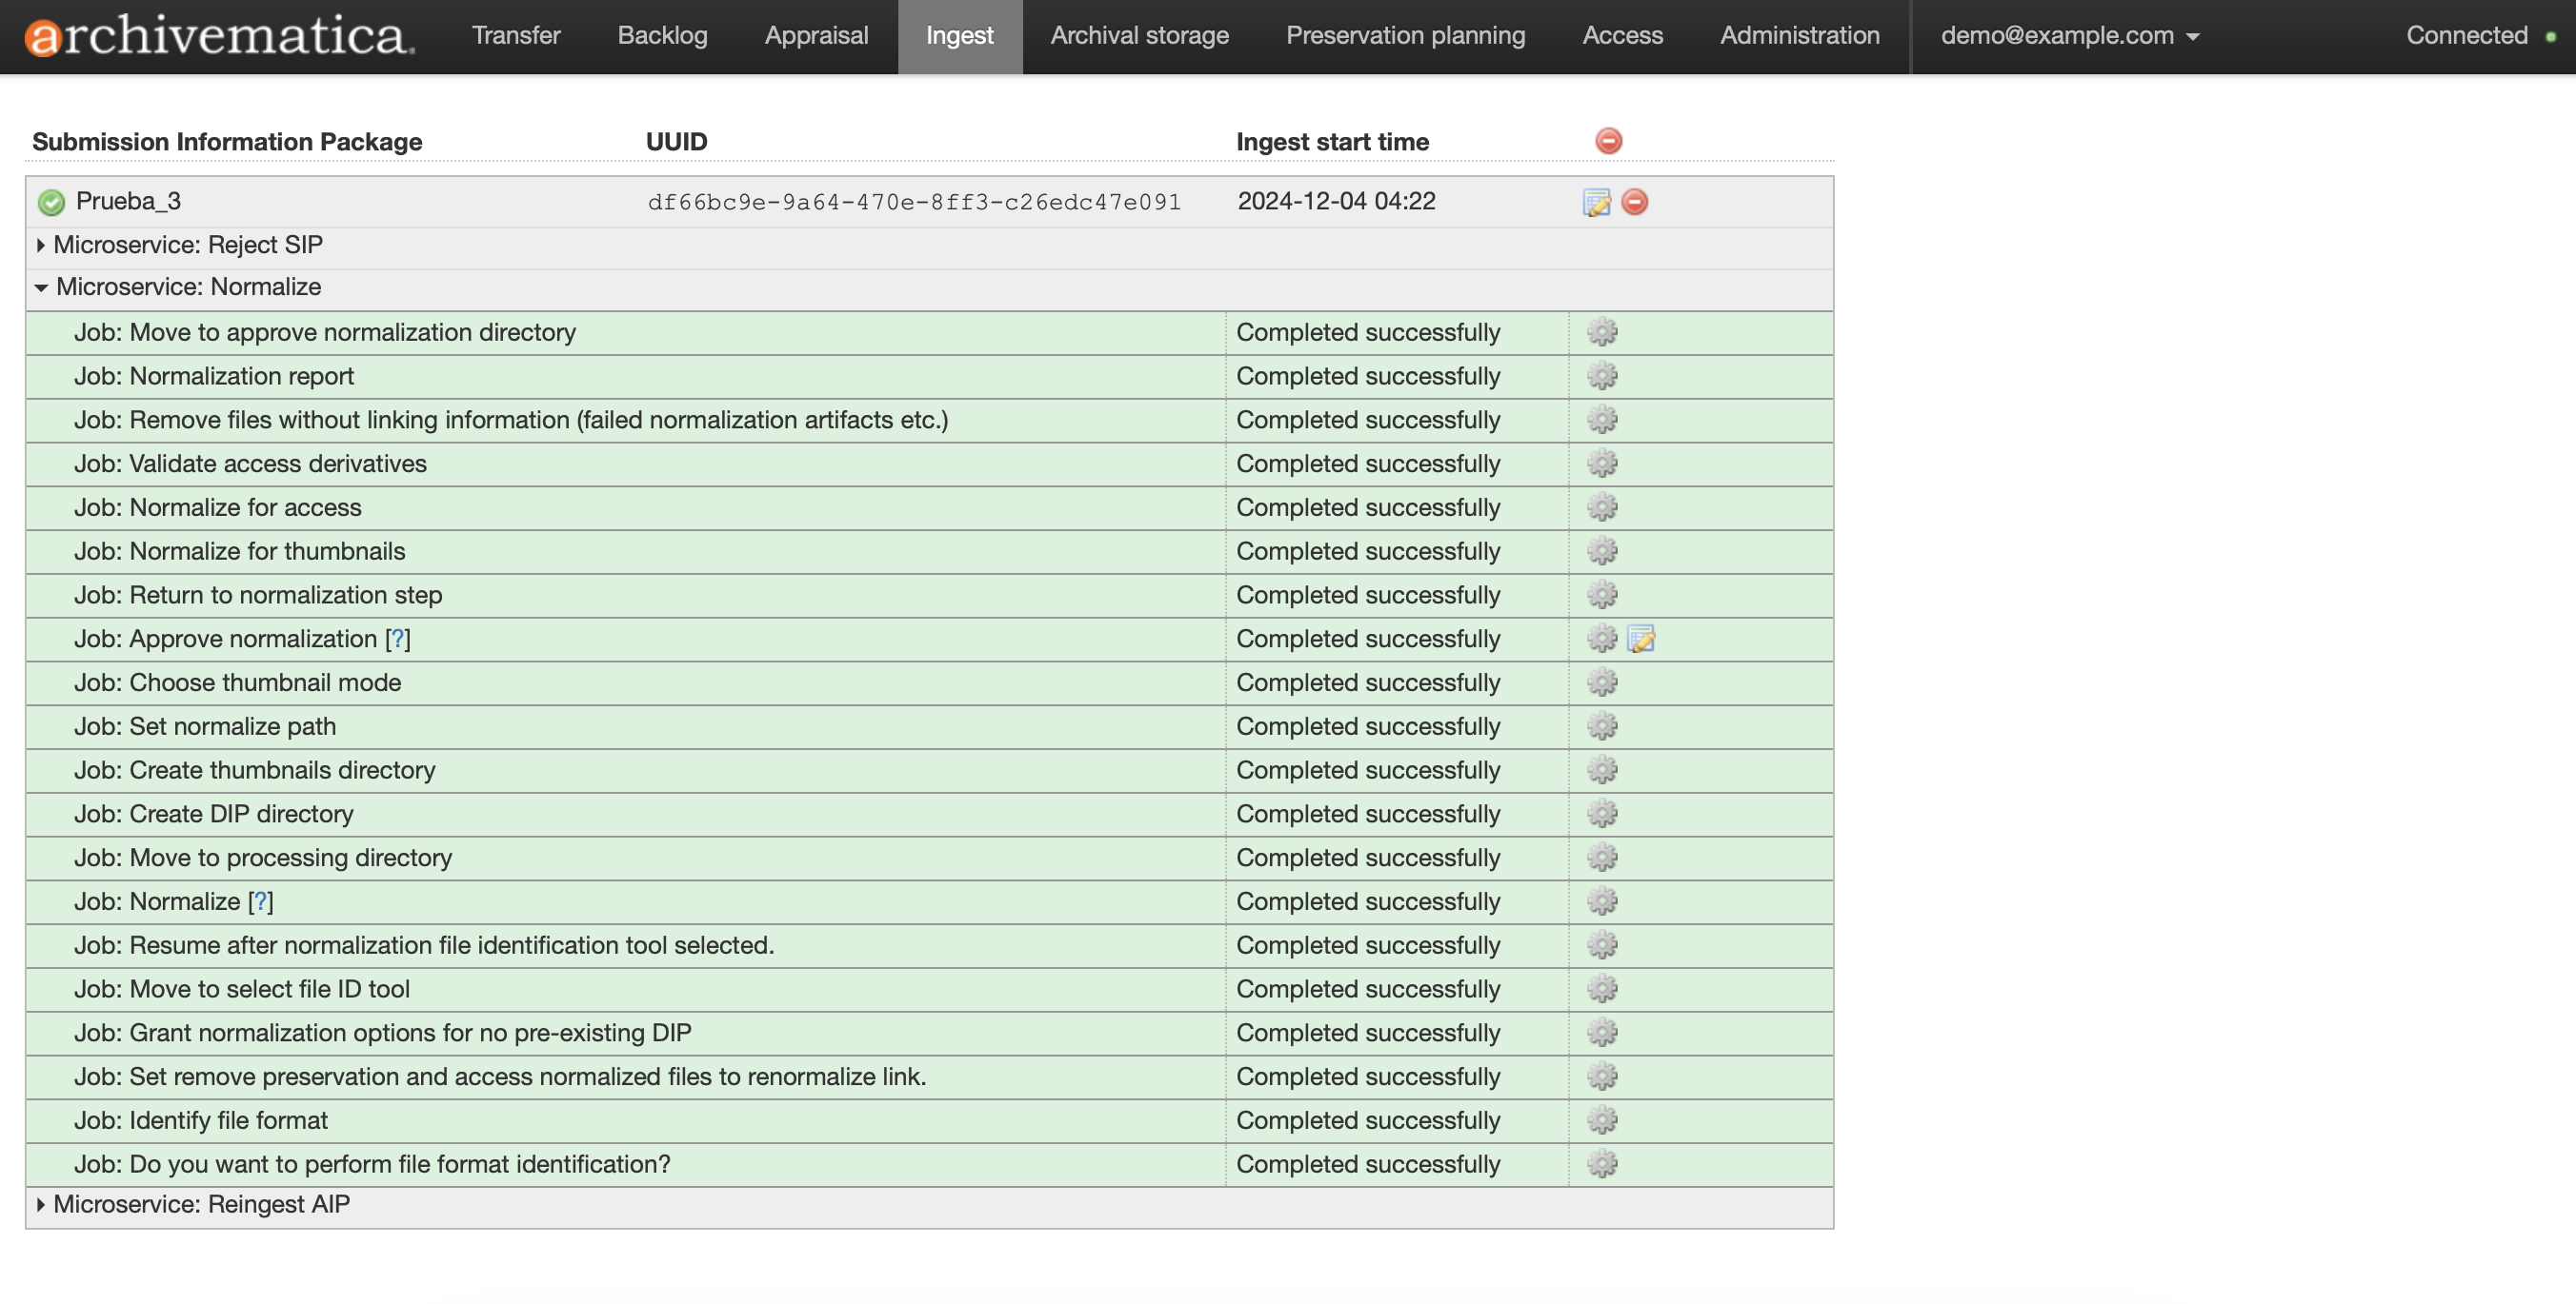Click the Archivematica logo
This screenshot has width=2576, height=1304.
point(218,36)
